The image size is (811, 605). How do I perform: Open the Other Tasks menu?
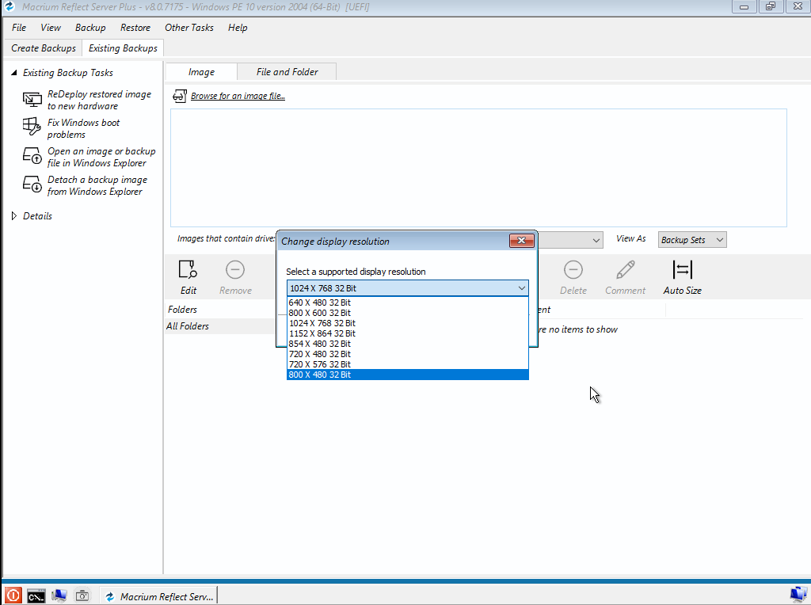188,28
